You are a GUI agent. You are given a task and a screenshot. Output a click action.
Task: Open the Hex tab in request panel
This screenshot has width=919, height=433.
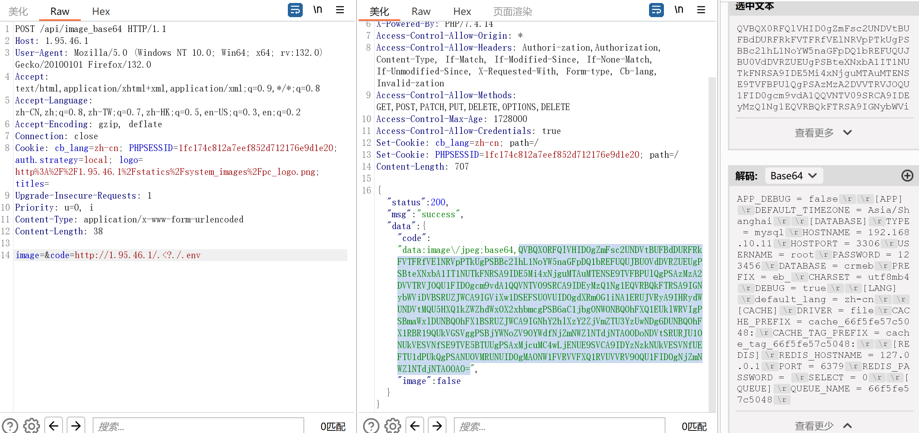pos(101,12)
